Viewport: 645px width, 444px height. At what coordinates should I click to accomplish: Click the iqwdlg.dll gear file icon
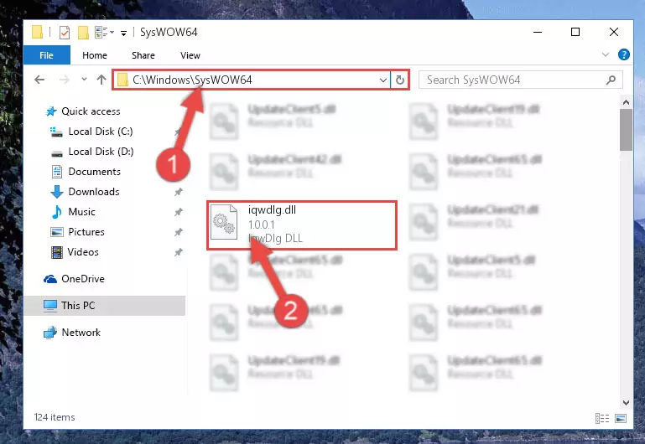tap(224, 222)
